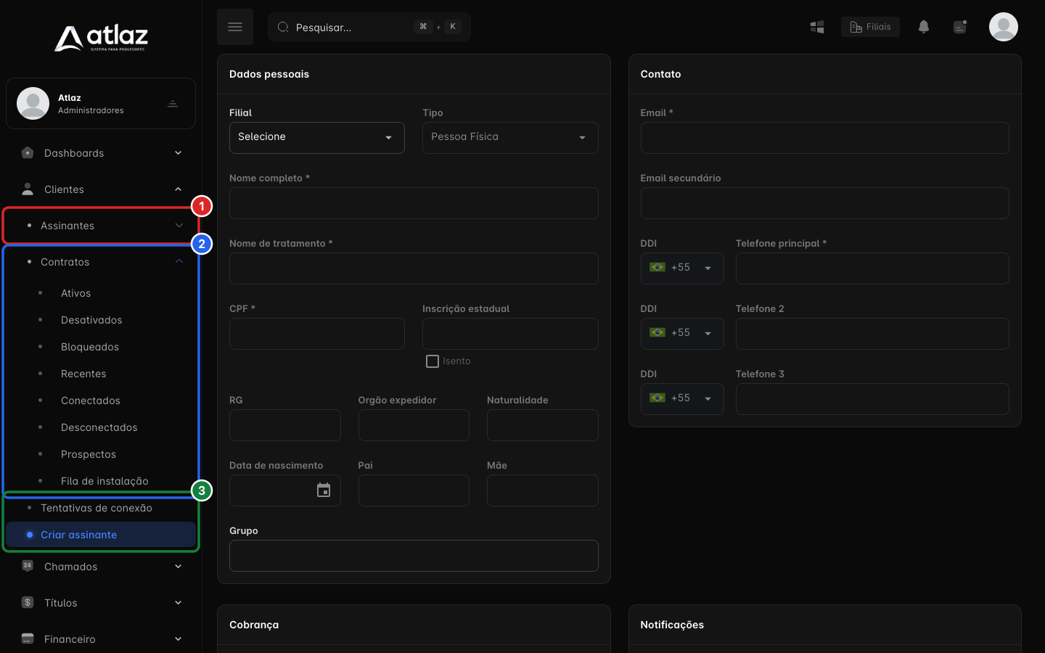The image size is (1045, 653).
Task: Open the user avatar in top right
Action: pyautogui.click(x=1004, y=27)
